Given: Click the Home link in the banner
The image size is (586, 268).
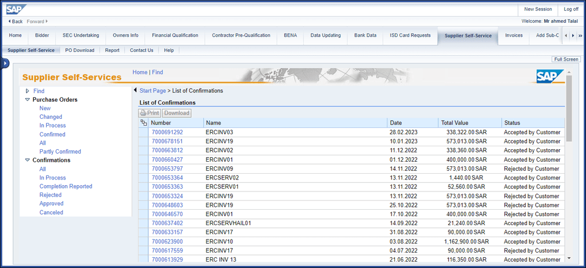Looking at the screenshot, I should pos(140,73).
